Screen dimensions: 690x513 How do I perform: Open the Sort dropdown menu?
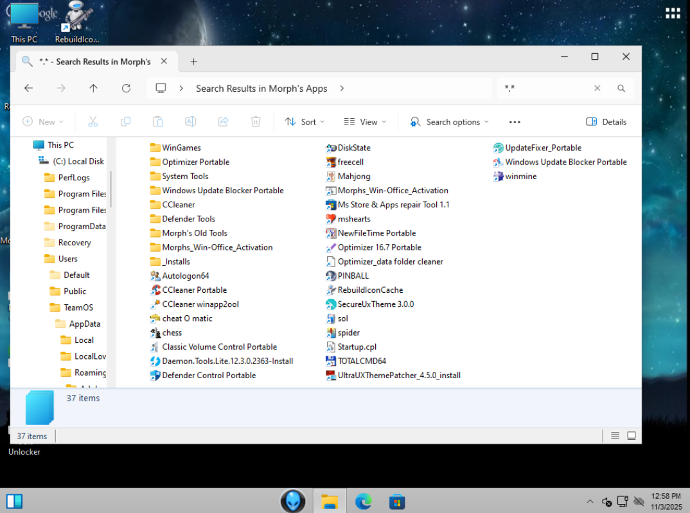(x=305, y=122)
